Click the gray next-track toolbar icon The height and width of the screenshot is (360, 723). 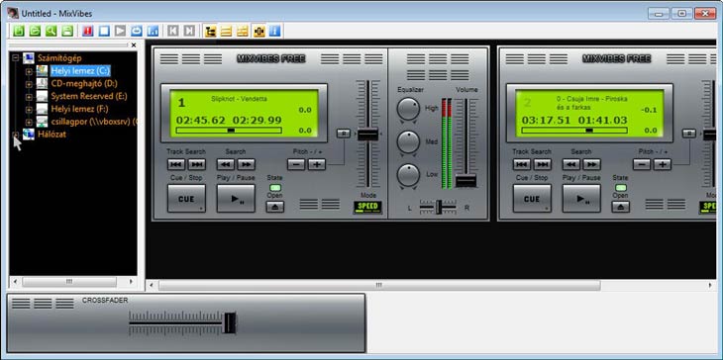click(x=189, y=31)
